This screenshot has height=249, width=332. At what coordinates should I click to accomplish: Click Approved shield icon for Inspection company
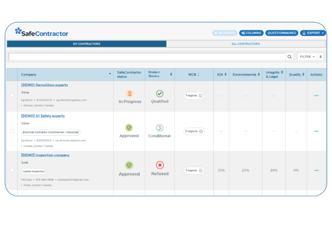tap(129, 165)
